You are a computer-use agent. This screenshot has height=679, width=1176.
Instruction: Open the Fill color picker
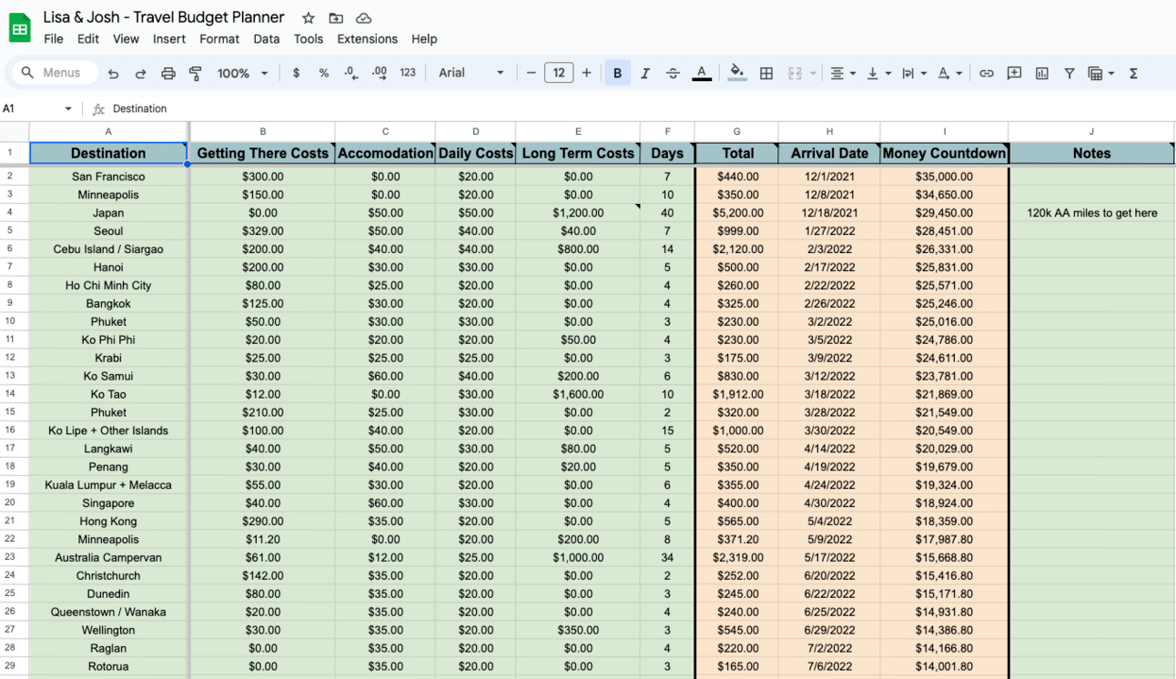tap(737, 74)
